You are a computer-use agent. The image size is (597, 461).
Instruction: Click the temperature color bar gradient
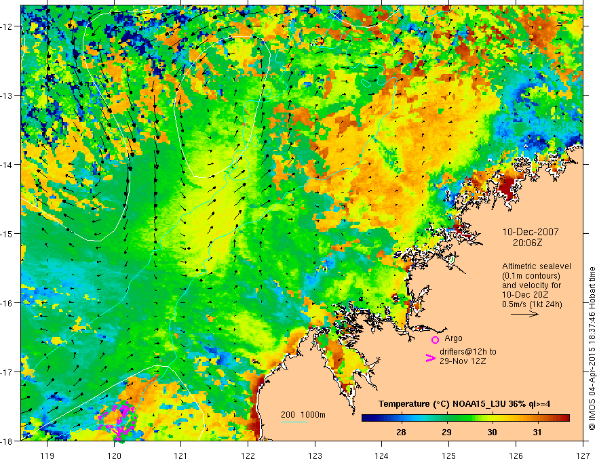tap(465, 418)
